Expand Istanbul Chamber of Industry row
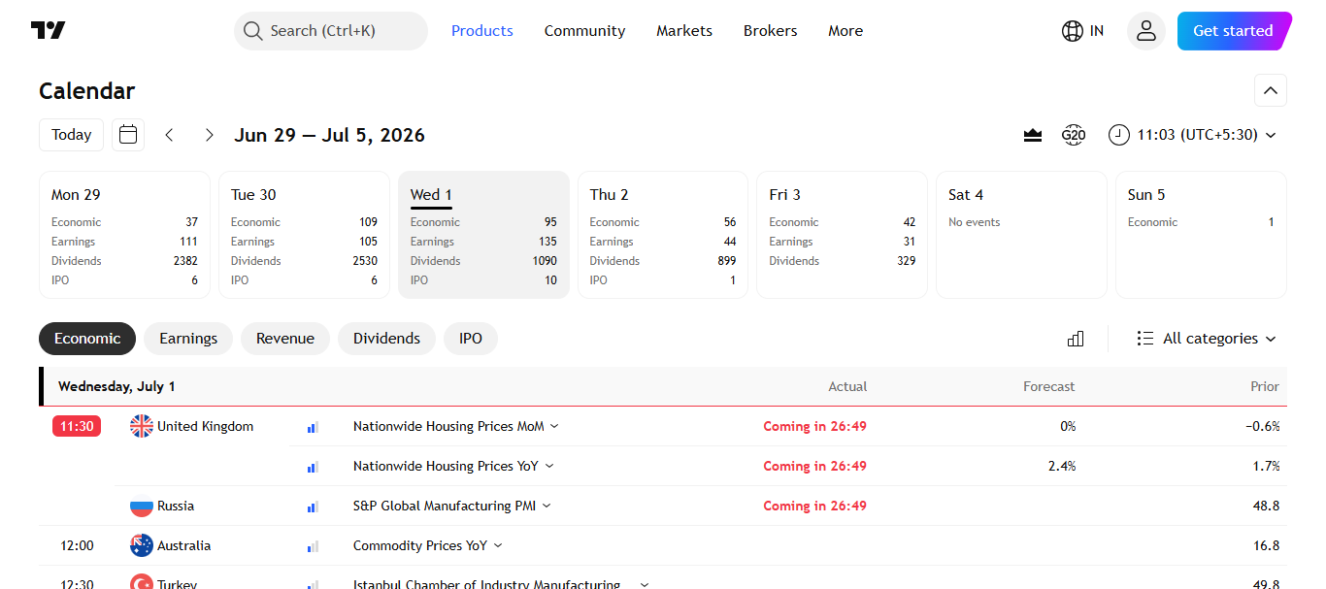This screenshot has width=1326, height=589. click(644, 584)
